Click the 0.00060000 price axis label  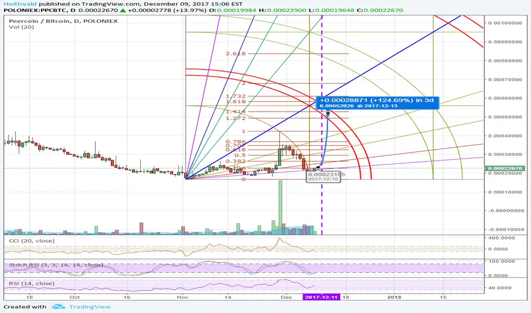(x=505, y=98)
